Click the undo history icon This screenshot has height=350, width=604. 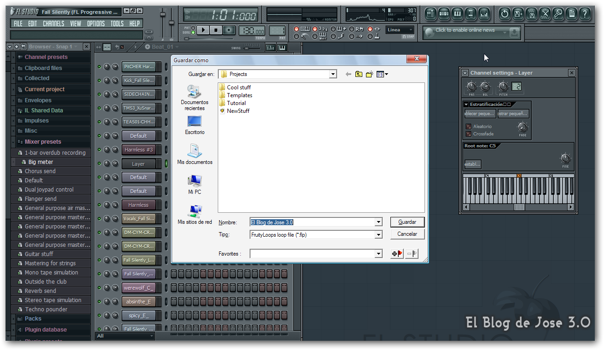(x=505, y=14)
